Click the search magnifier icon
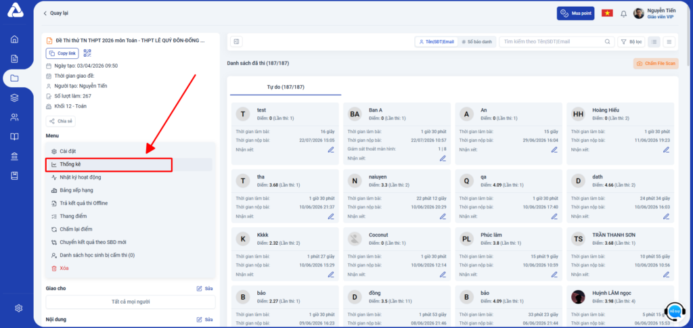This screenshot has height=328, width=693. [607, 41]
